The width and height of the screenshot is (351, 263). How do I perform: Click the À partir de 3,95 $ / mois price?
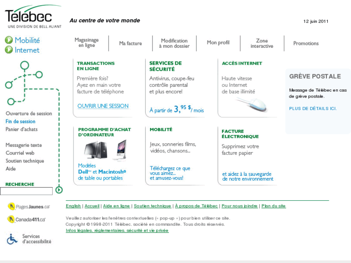(x=177, y=109)
